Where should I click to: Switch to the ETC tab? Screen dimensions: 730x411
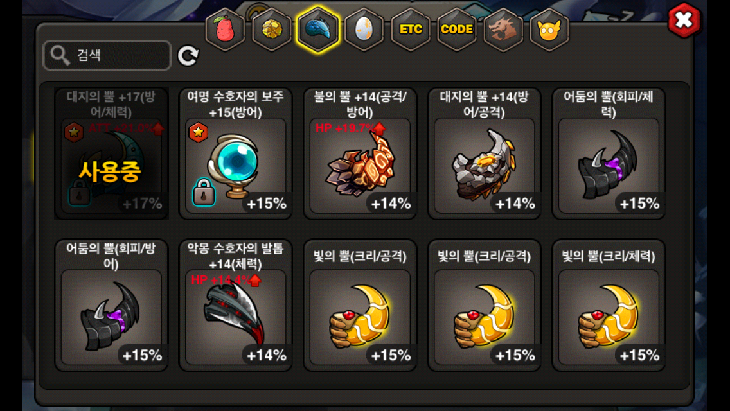coord(411,30)
